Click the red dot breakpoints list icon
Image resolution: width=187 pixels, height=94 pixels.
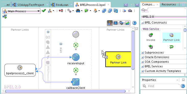pyautogui.click(x=61, y=11)
